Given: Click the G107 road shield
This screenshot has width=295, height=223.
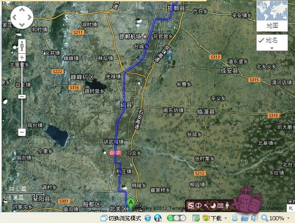Looking at the screenshot, I should (115, 153).
